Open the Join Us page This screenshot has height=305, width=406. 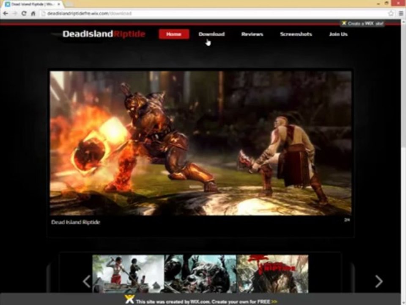(338, 34)
